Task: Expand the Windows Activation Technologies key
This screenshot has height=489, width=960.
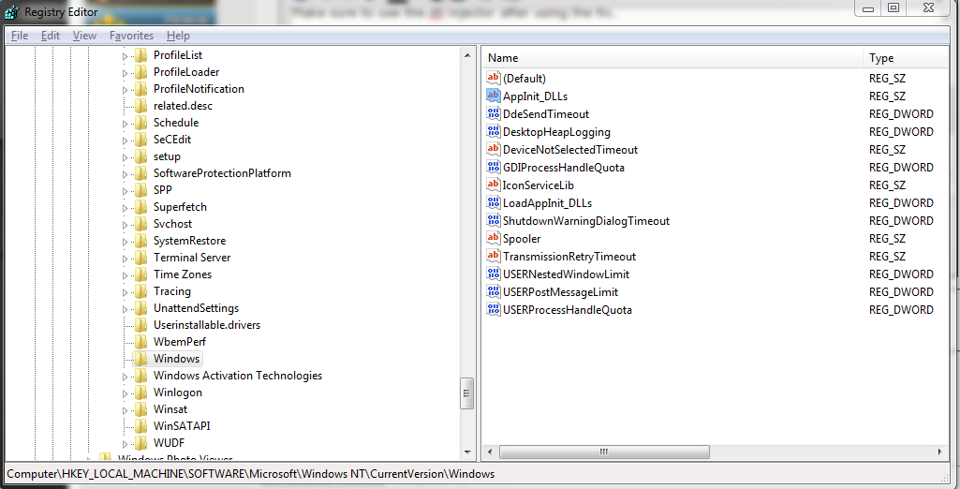Action: [x=125, y=377]
